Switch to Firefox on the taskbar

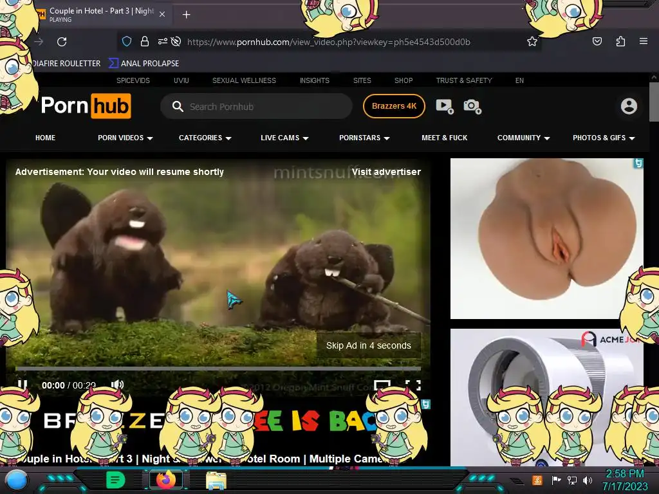pyautogui.click(x=166, y=480)
